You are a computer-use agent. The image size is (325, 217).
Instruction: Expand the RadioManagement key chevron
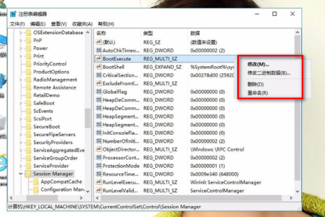21,80
